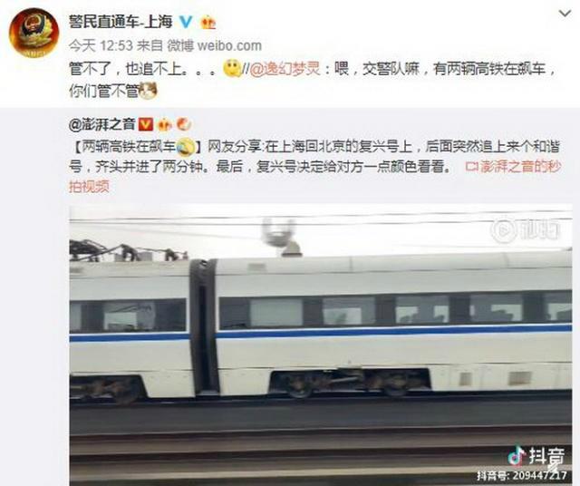The image size is (580, 486).
Task: Click the orange membership crown badge
Action: (x=208, y=23)
